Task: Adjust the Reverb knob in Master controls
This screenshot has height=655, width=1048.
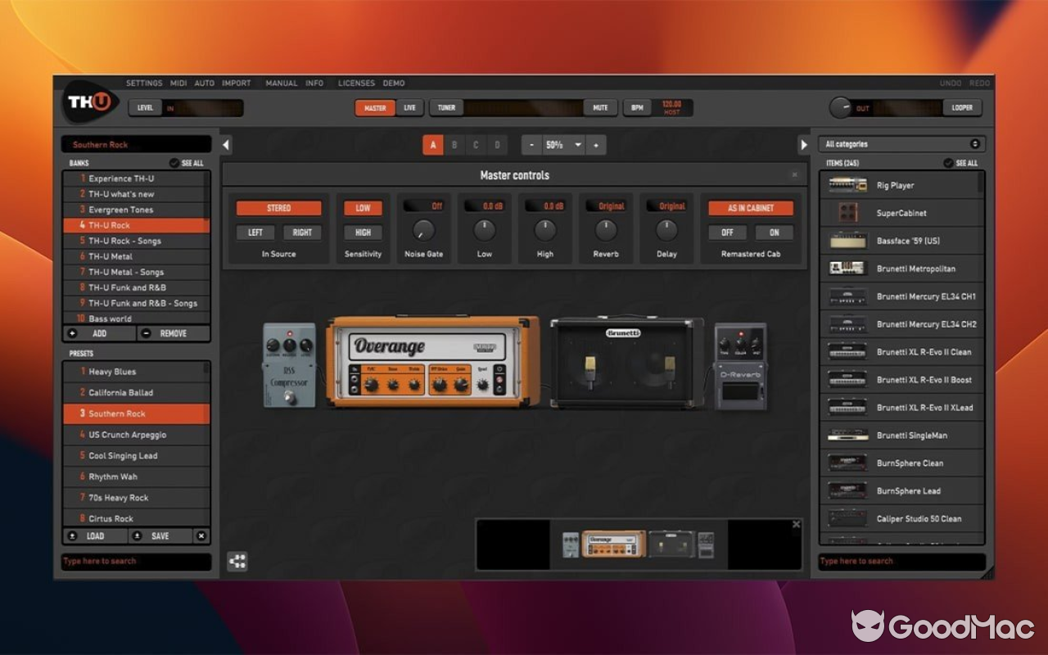Action: coord(605,228)
